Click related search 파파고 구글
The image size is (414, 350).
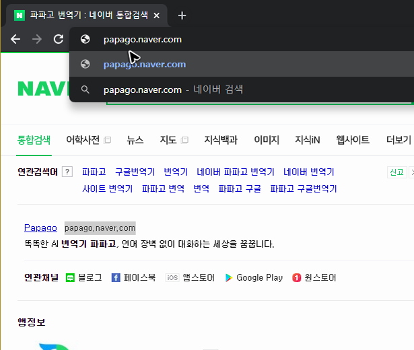click(240, 188)
